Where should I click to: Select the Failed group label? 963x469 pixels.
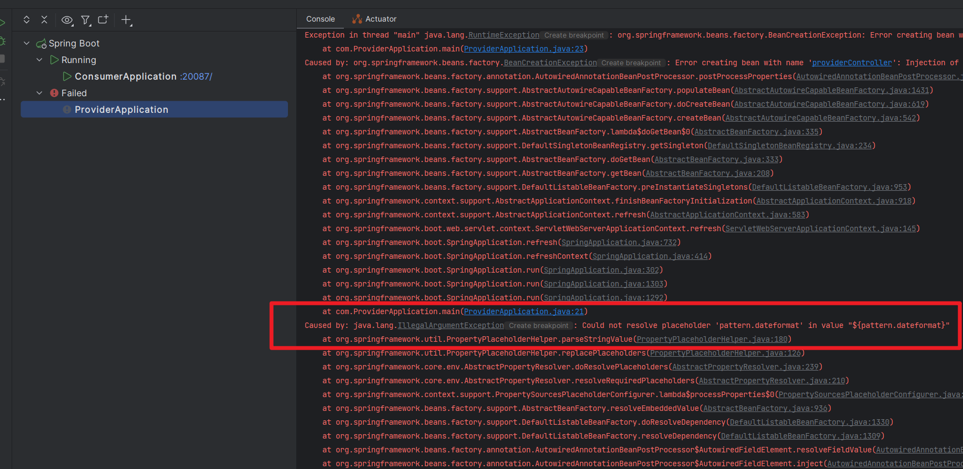pos(74,93)
